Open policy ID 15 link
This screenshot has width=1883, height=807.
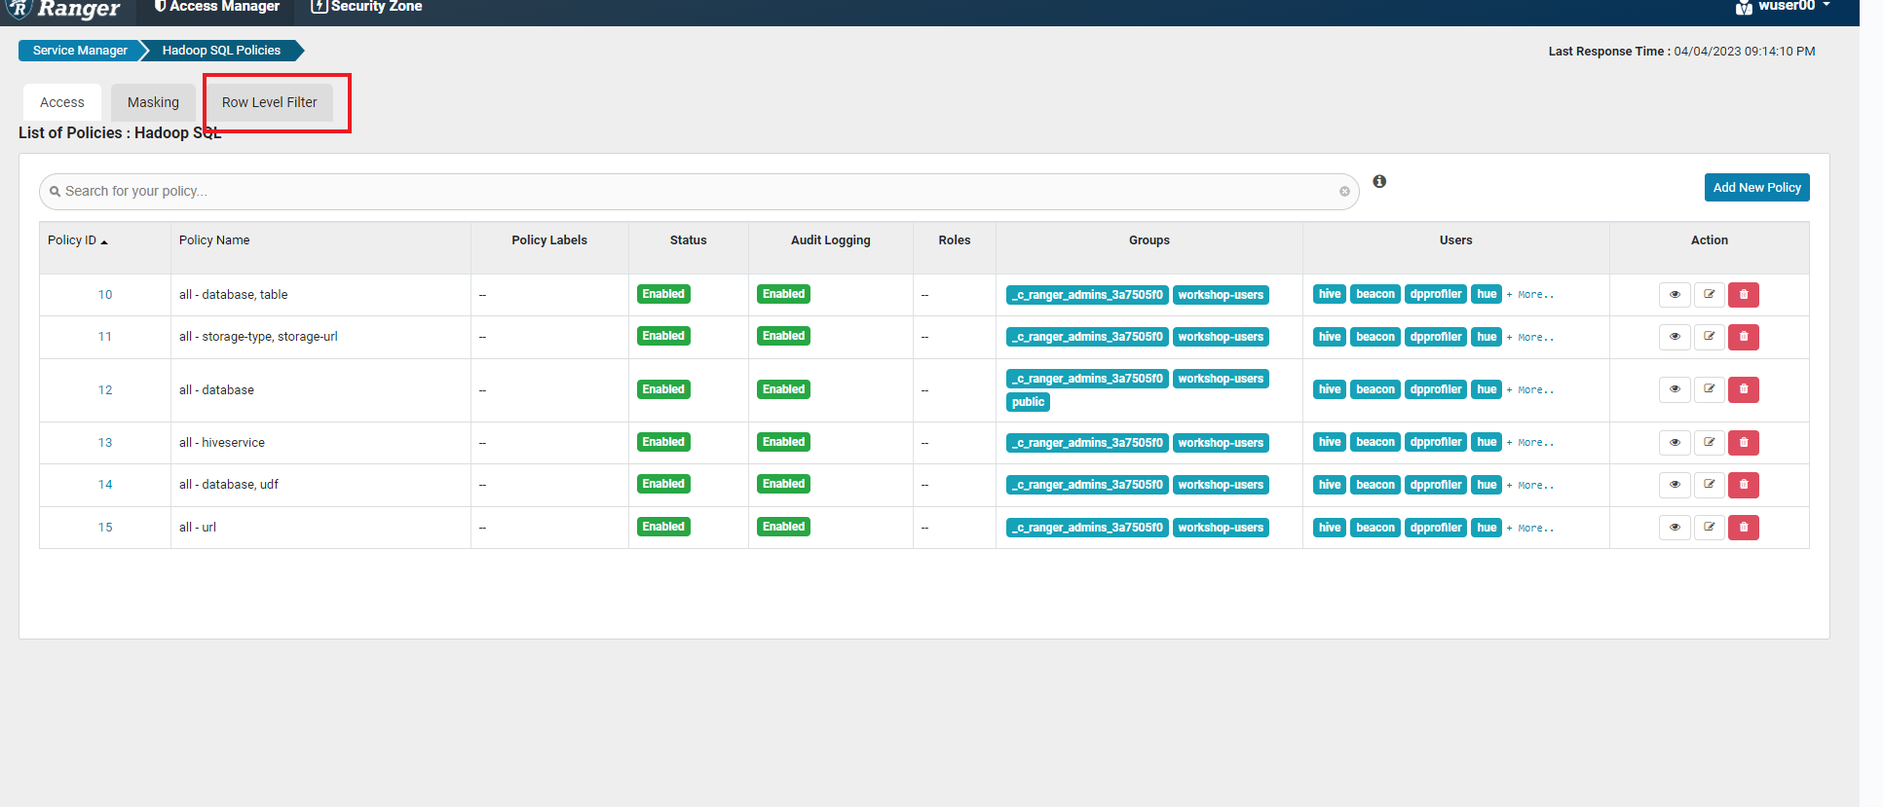(105, 528)
